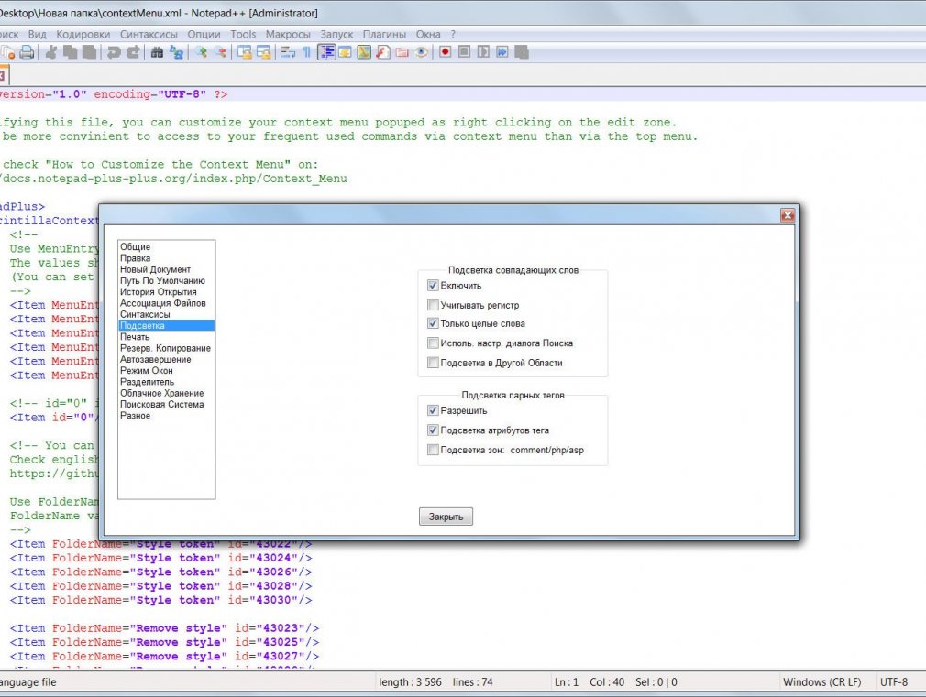
Task: Open the Опции menu
Action: pyautogui.click(x=204, y=34)
